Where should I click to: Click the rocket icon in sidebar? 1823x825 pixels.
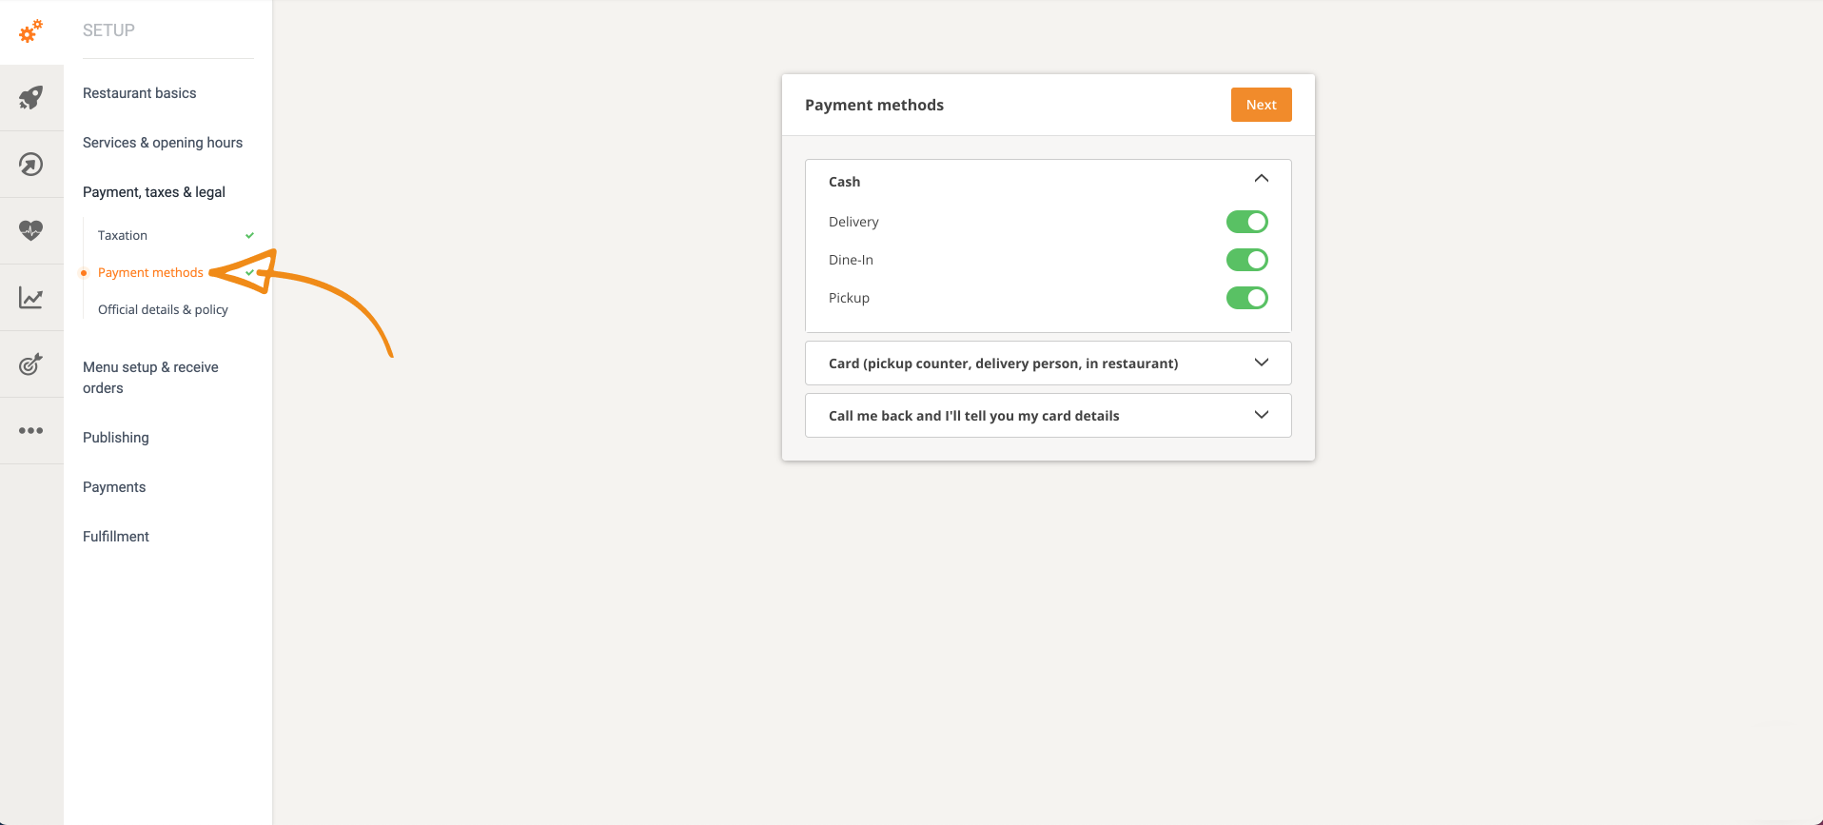tap(31, 97)
